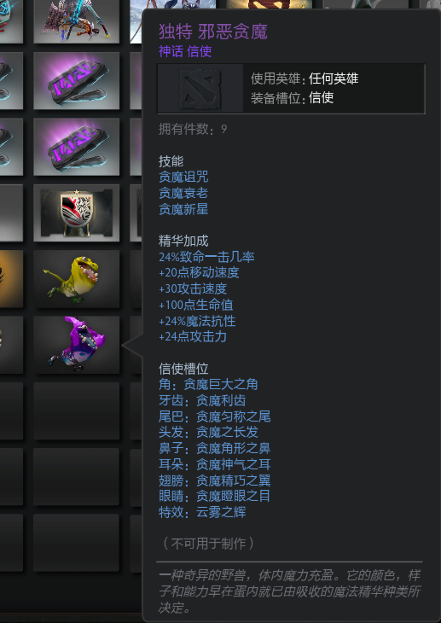Click the 翅膀：贪魔精巧之翼 slot entry
441x623 pixels.
coord(215,480)
